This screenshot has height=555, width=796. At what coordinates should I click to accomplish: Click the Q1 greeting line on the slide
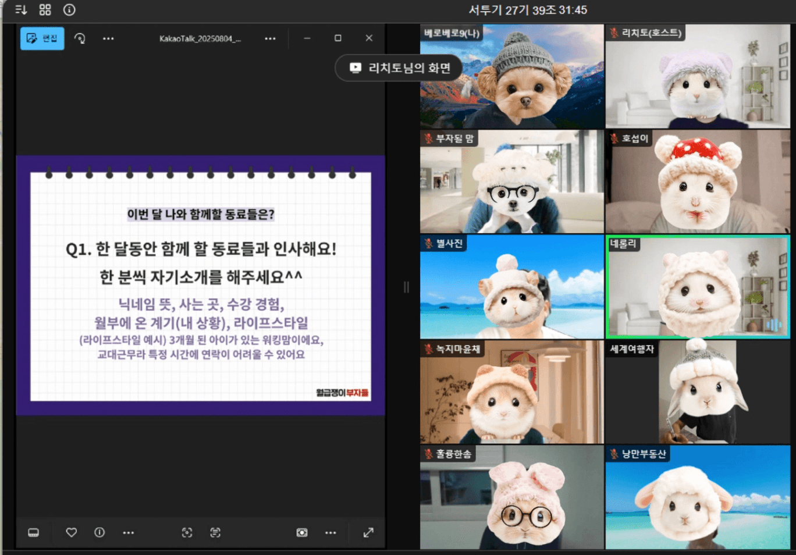point(201,249)
